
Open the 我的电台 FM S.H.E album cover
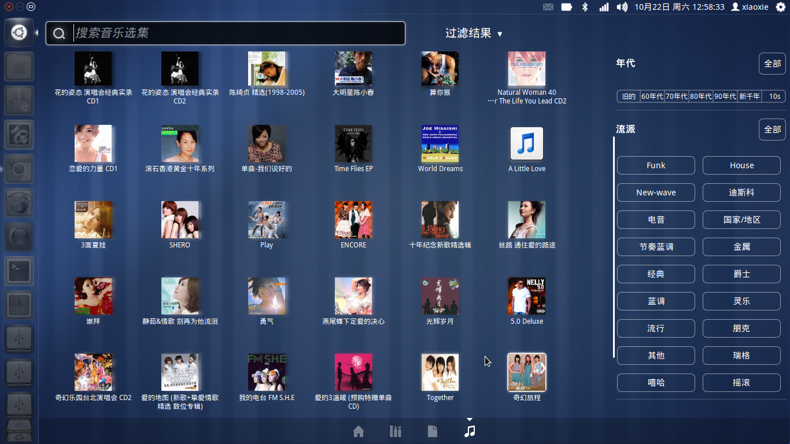267,372
